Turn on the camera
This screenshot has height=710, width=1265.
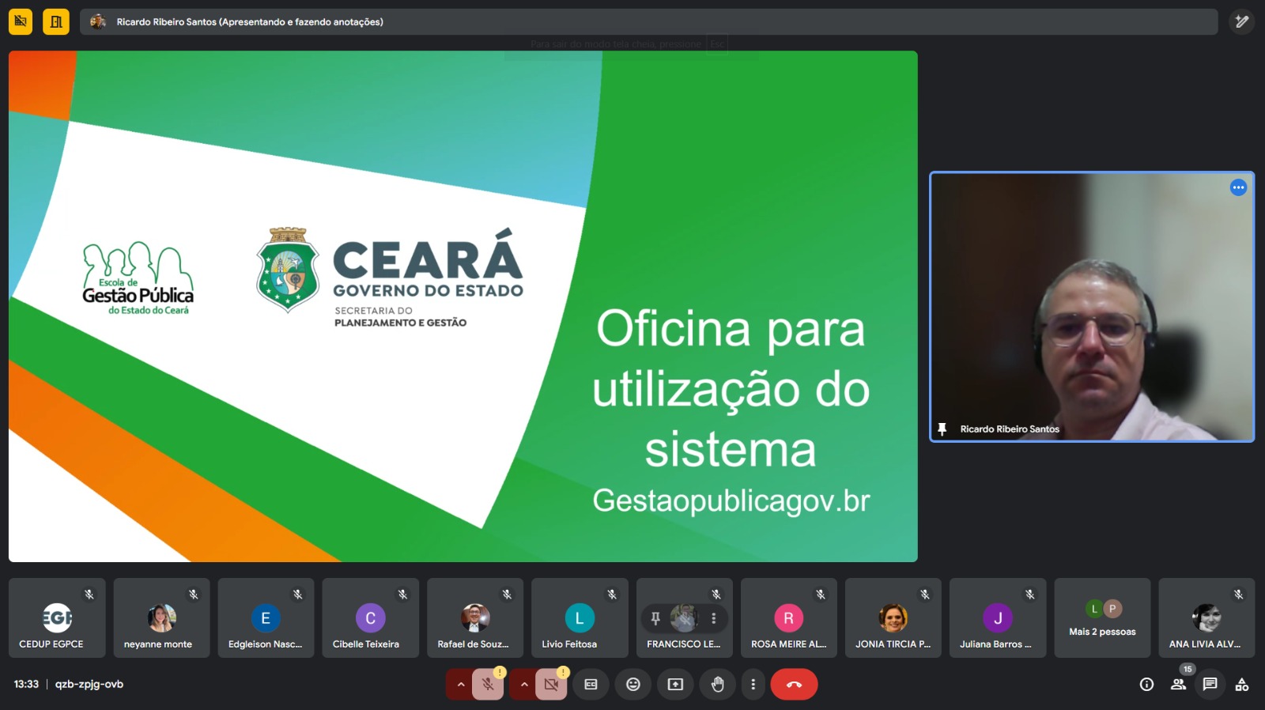pyautogui.click(x=551, y=685)
